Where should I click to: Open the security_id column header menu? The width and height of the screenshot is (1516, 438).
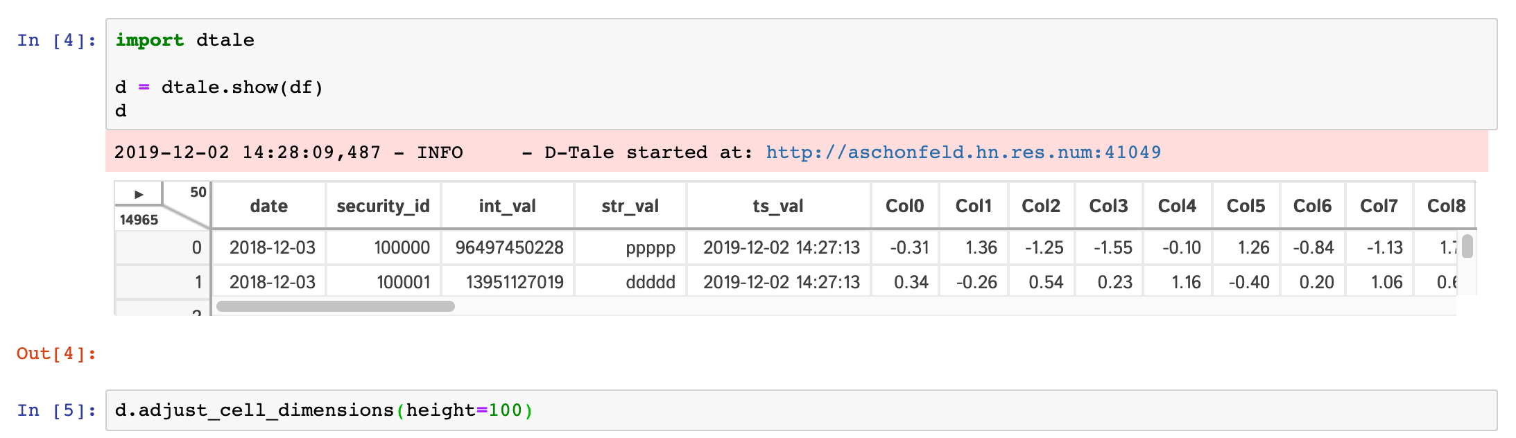383,206
